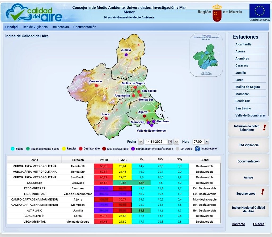Click the exclamation beside Intrusión de polvo Sahariano

click(264, 128)
